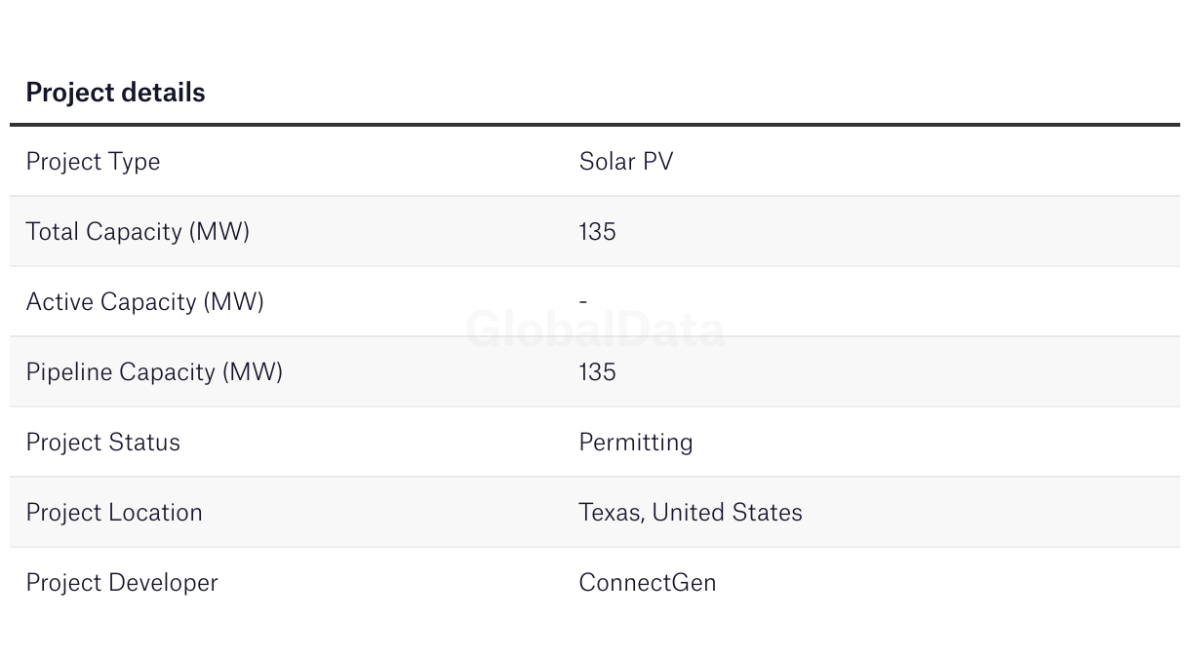Click the thick divider under Project details
The width and height of the screenshot is (1190, 657).
coord(595,125)
